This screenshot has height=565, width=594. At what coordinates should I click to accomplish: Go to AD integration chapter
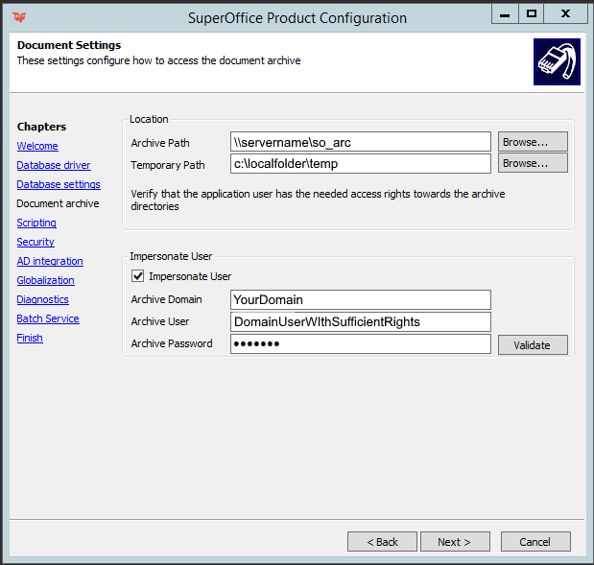(x=50, y=261)
